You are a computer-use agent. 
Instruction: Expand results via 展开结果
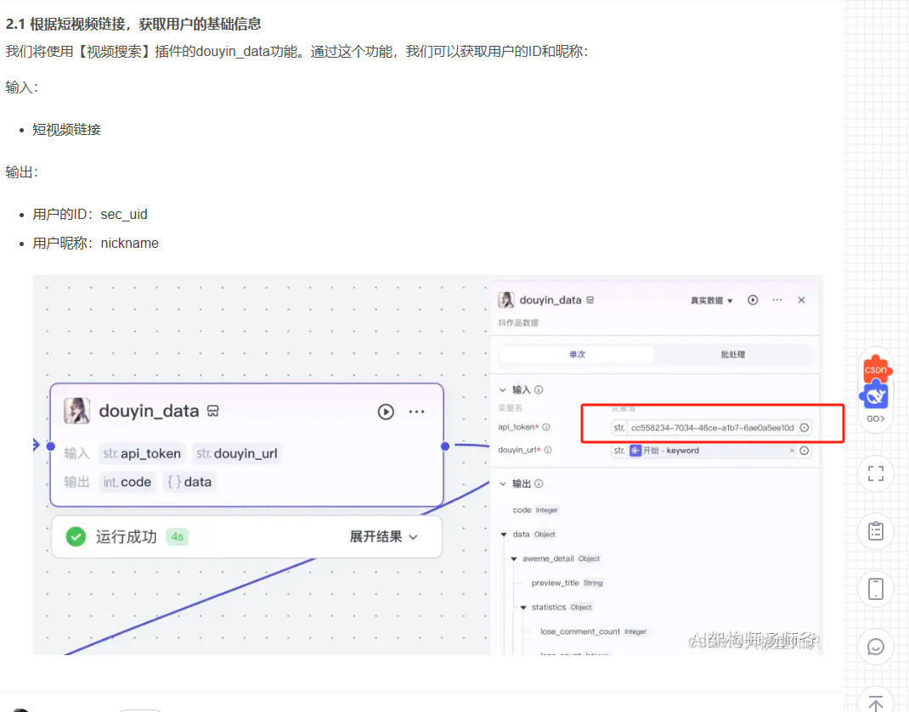383,536
